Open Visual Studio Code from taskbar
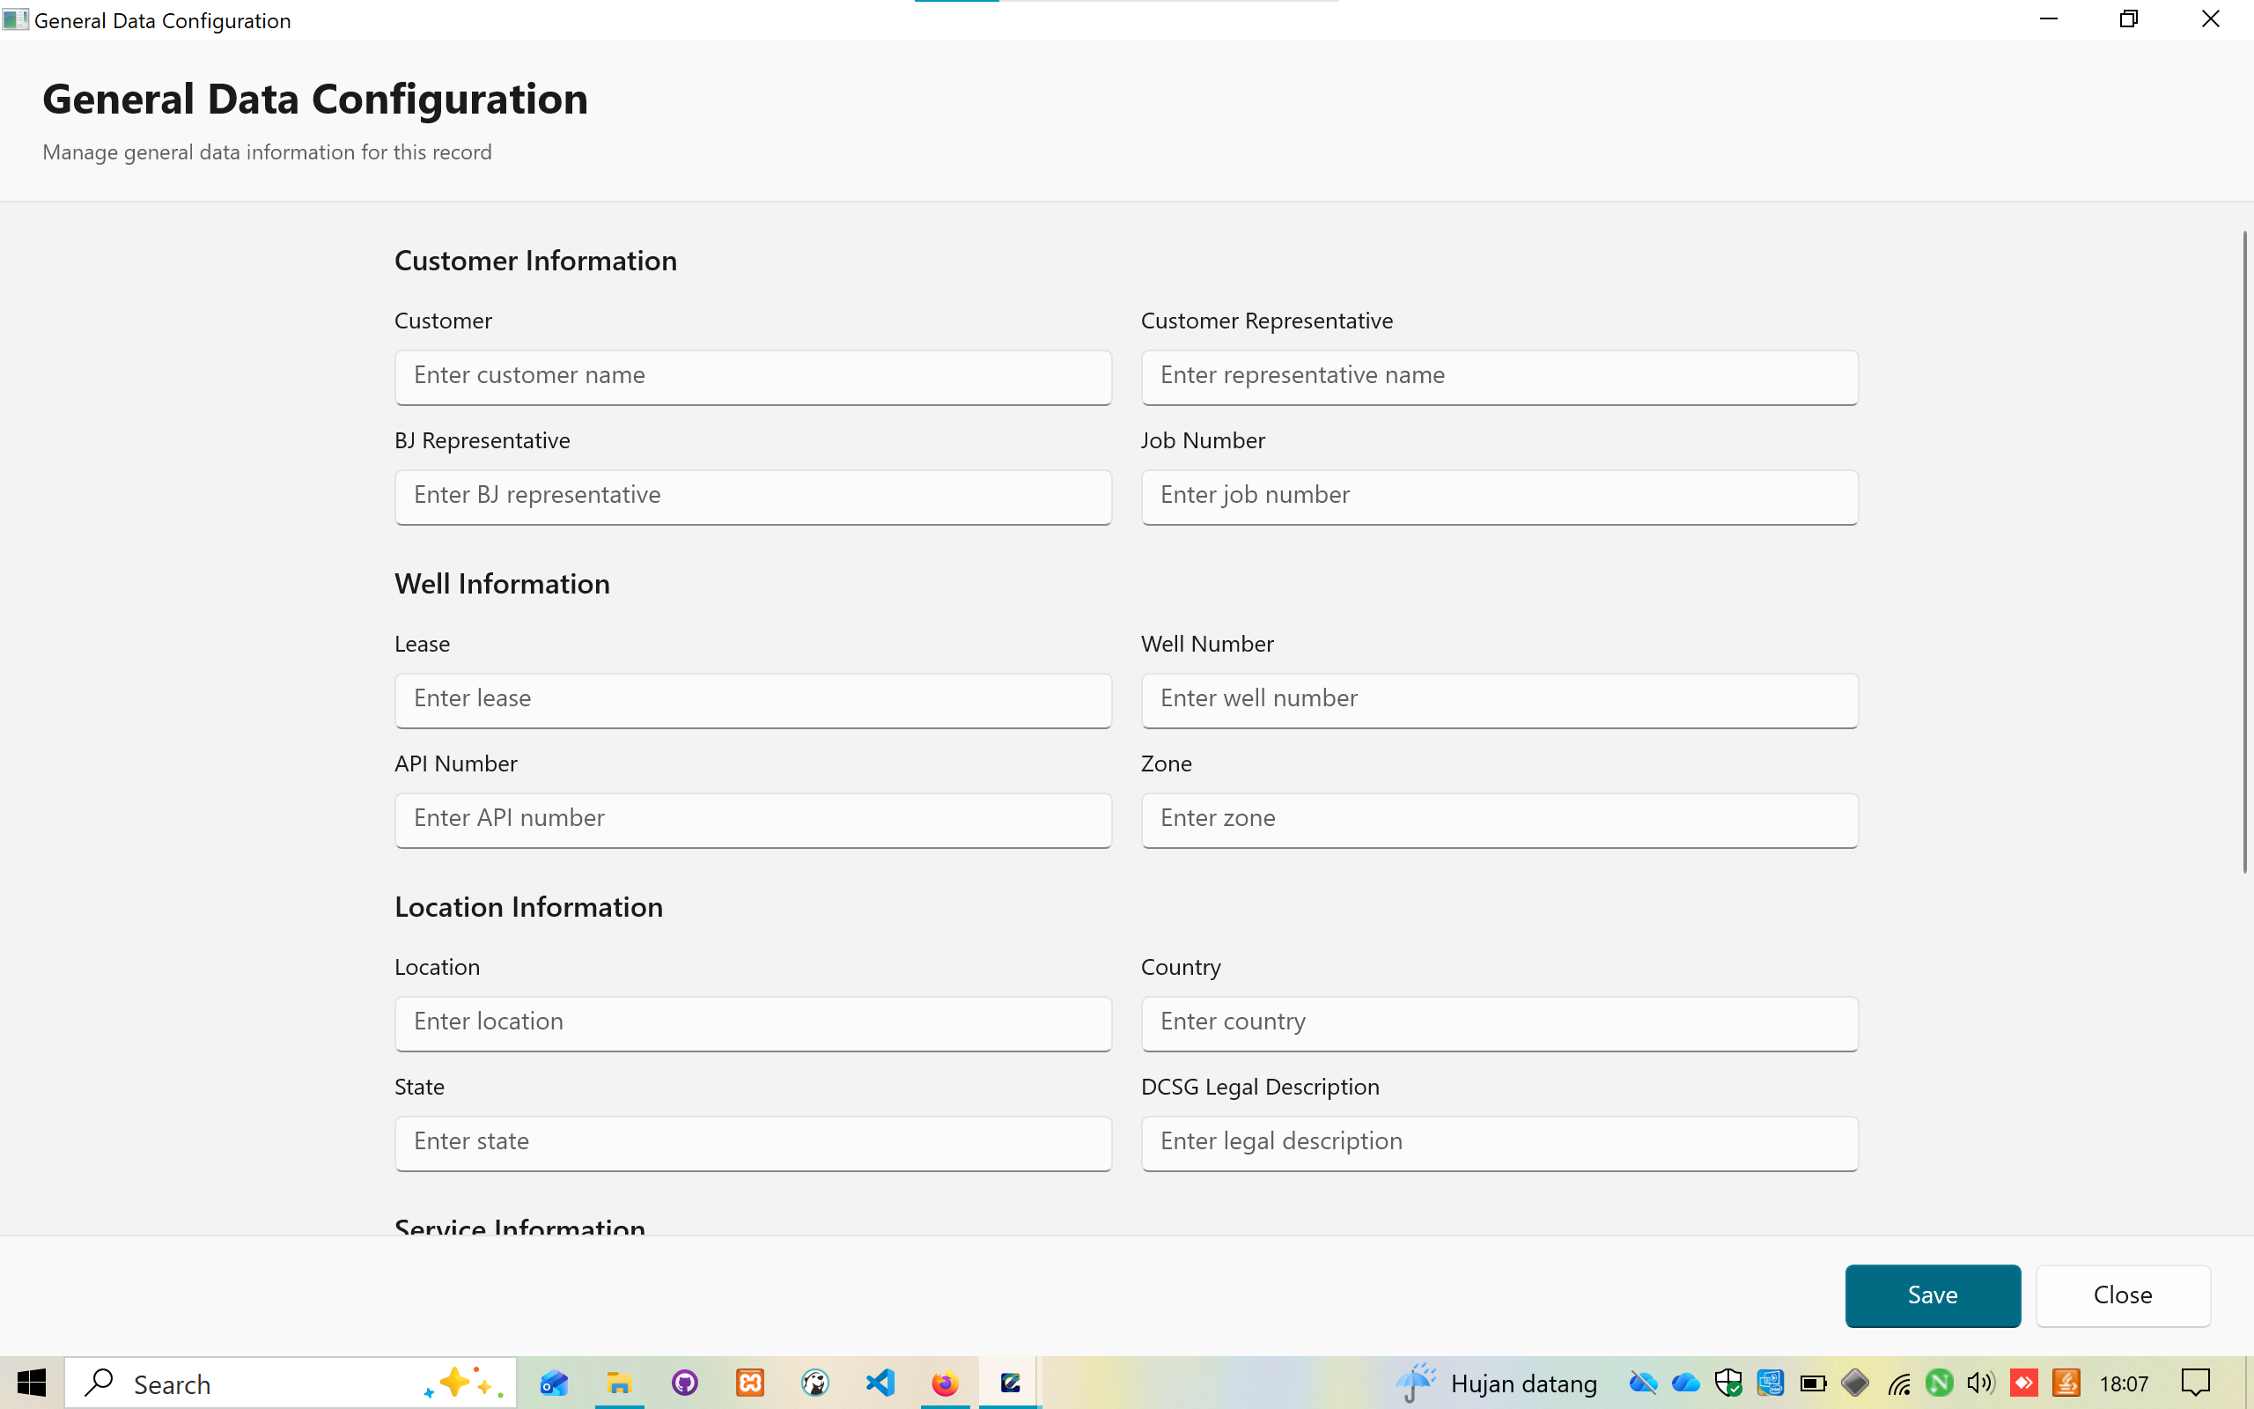 tap(880, 1383)
